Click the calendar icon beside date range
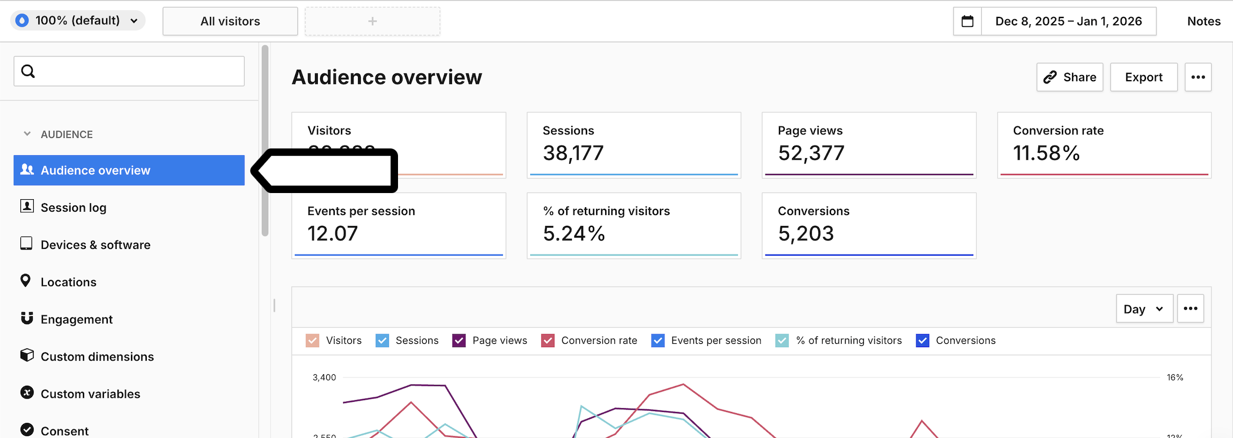1233x438 pixels. pos(968,21)
